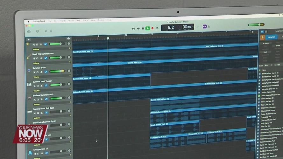This screenshot has width=283, height=159.
Task: Click the Summer Heat Topper track icon
Action: point(29,84)
